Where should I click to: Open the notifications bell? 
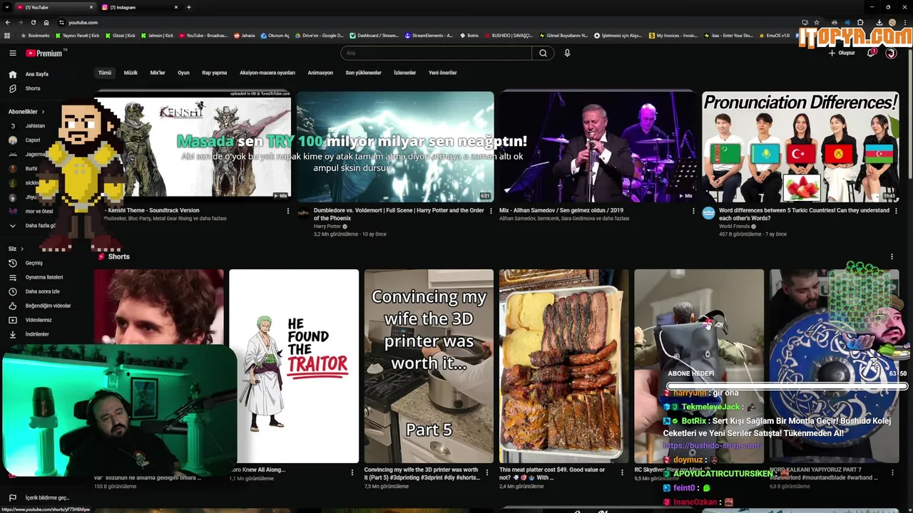[871, 53]
